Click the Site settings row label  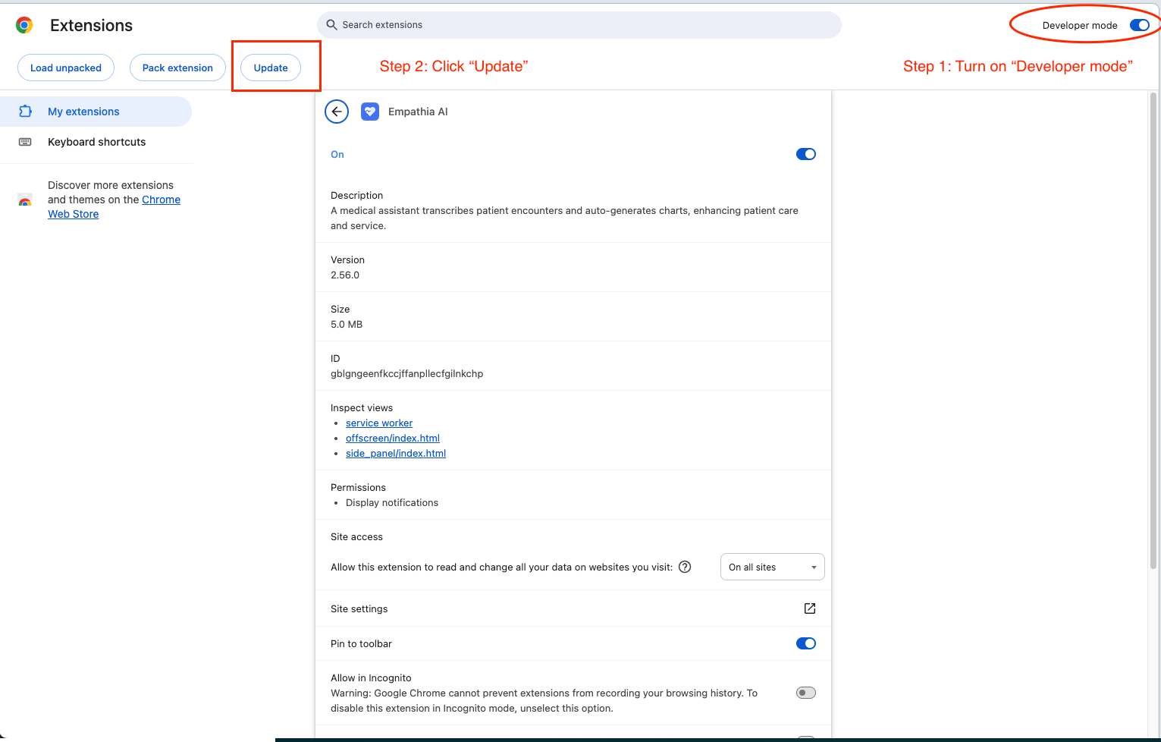tap(359, 609)
